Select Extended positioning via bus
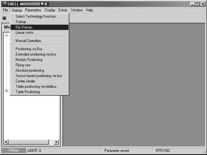This screenshot has height=155, width=207. pyautogui.click(x=39, y=54)
